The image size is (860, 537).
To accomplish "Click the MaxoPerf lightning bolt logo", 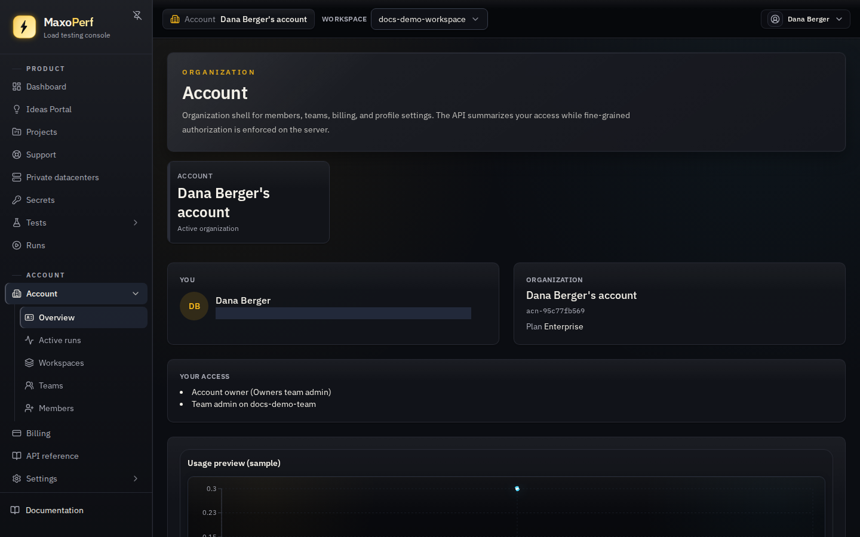I will (x=24, y=27).
